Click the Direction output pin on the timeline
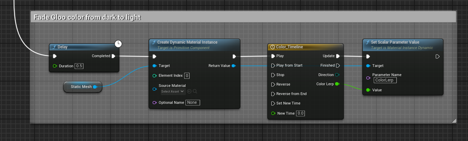The height and width of the screenshot is (141, 468). [x=337, y=75]
